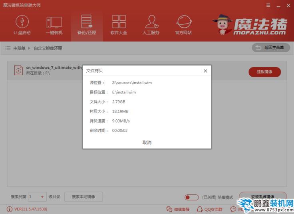
Task: Open the U盘启动 USB boot section
Action: pos(22,25)
